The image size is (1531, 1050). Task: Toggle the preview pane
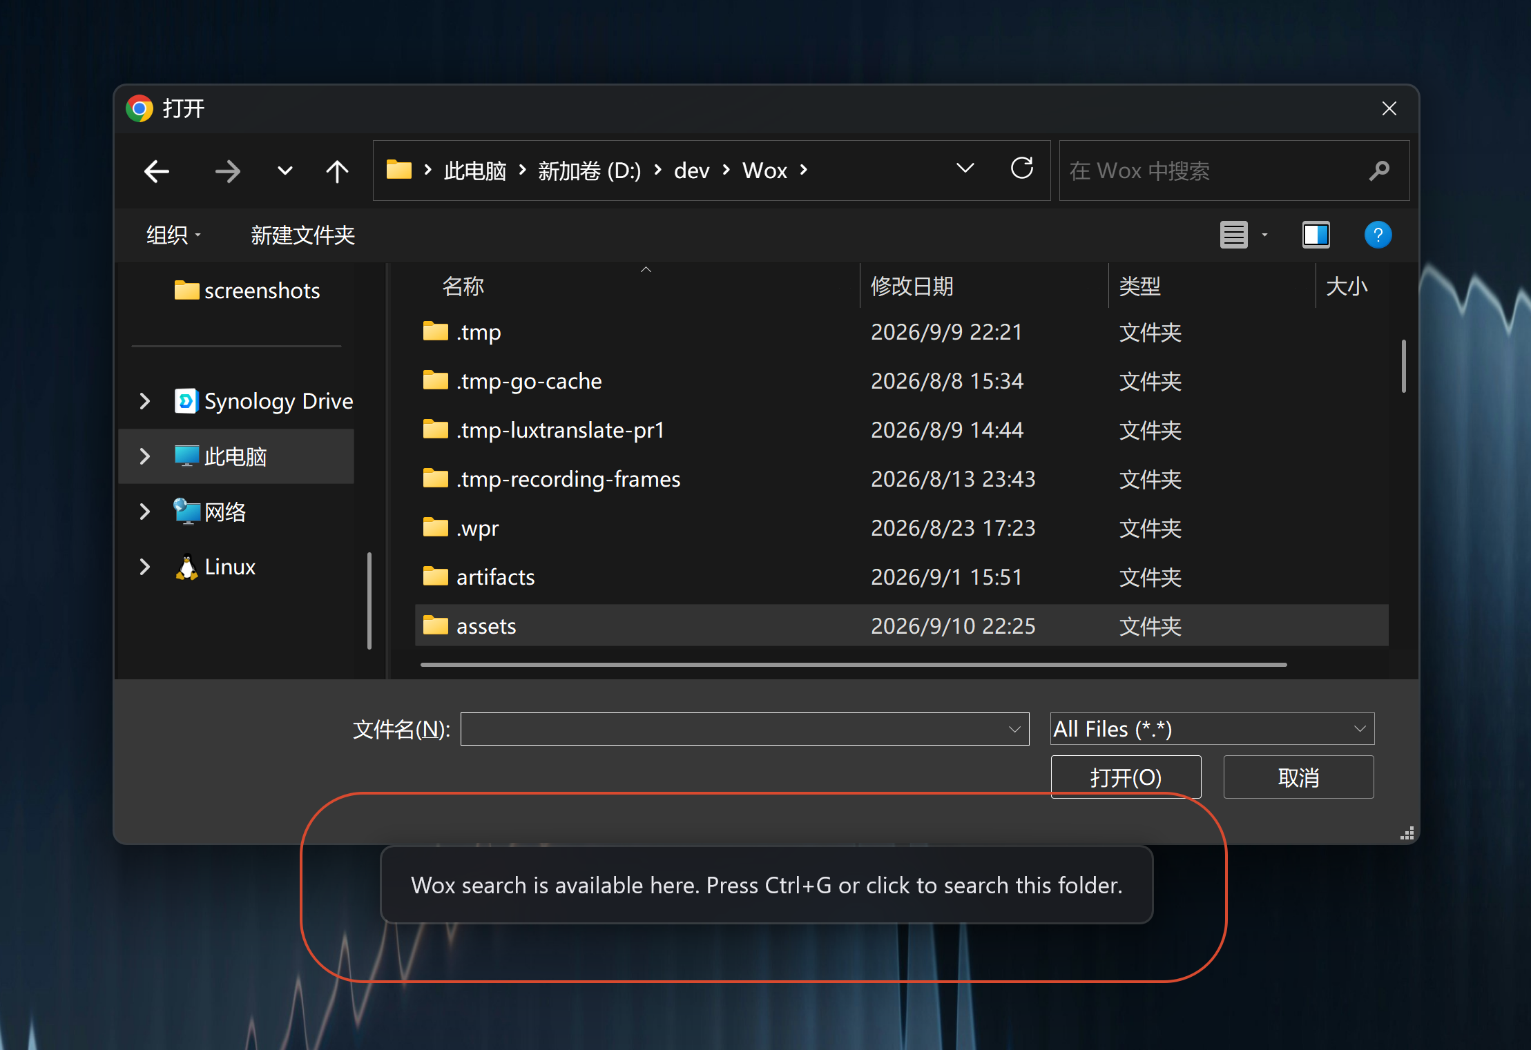(1316, 235)
